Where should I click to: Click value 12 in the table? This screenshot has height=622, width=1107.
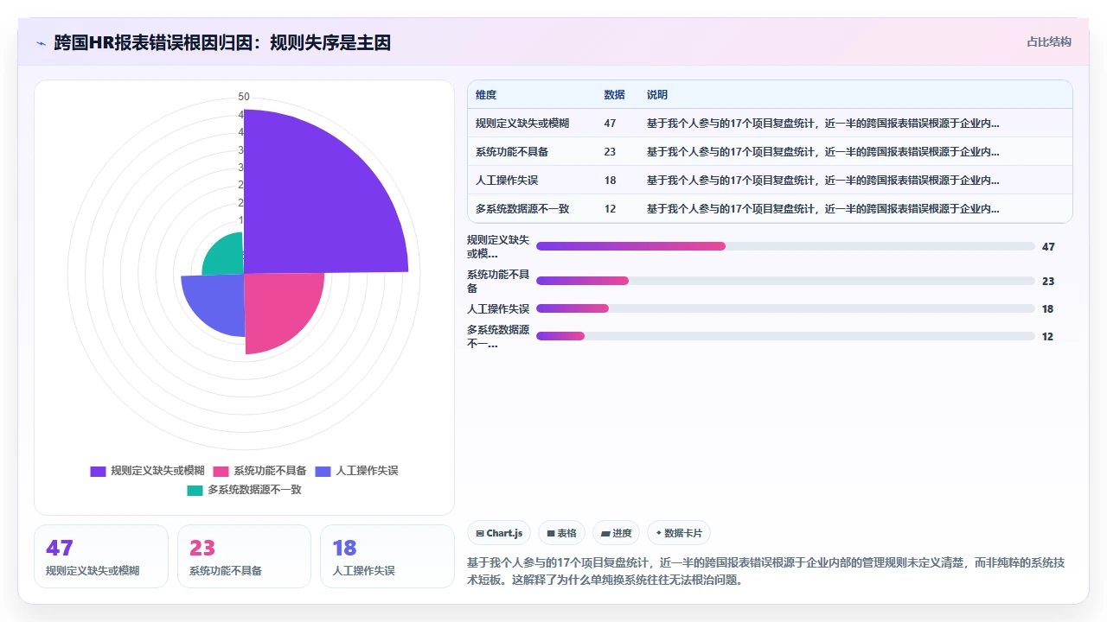pos(610,209)
